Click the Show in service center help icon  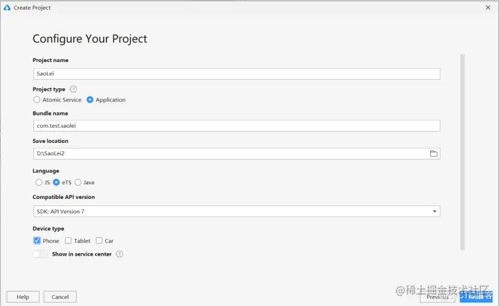click(119, 254)
